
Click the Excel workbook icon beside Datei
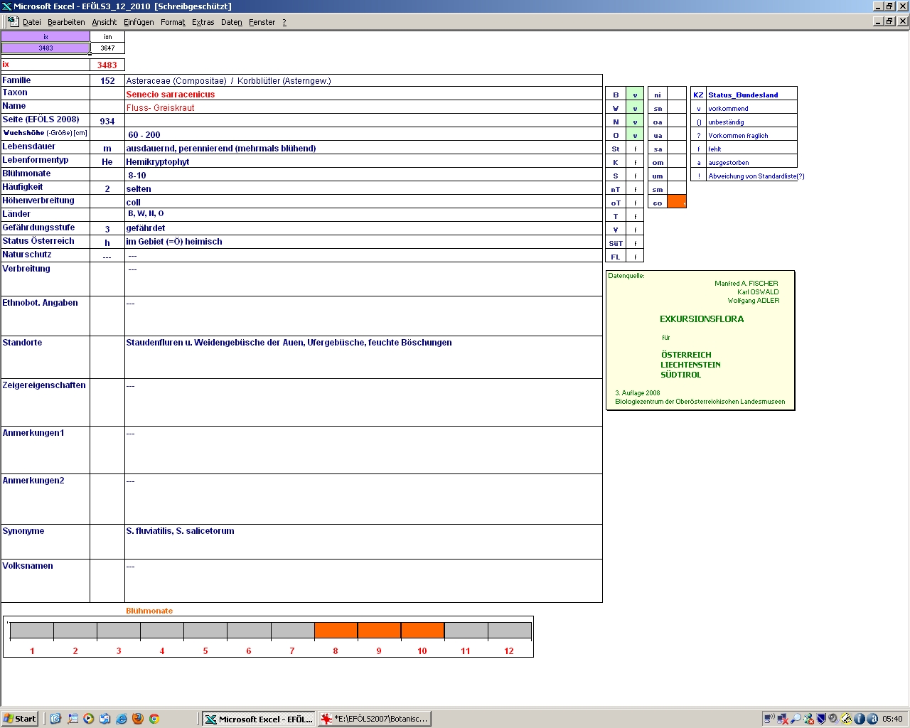(x=12, y=21)
